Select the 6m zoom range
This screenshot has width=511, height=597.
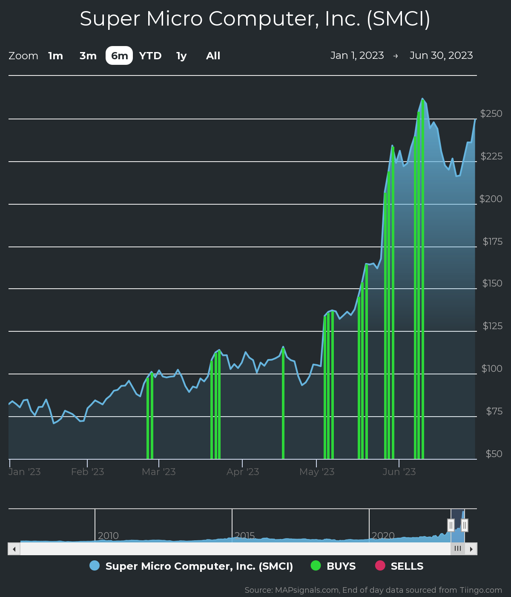[119, 56]
